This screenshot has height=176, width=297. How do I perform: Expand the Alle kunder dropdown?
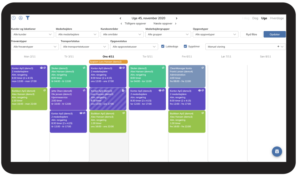pos(32,34)
